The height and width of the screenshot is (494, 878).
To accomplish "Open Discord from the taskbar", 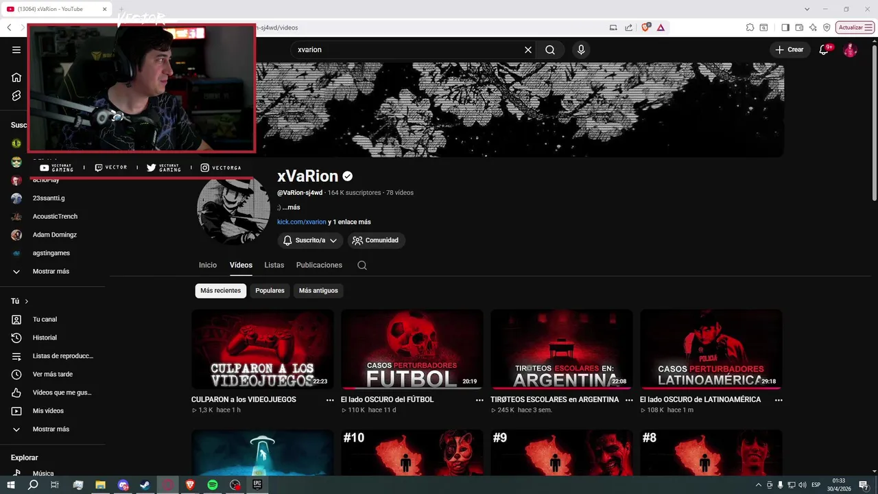I will coord(123,485).
